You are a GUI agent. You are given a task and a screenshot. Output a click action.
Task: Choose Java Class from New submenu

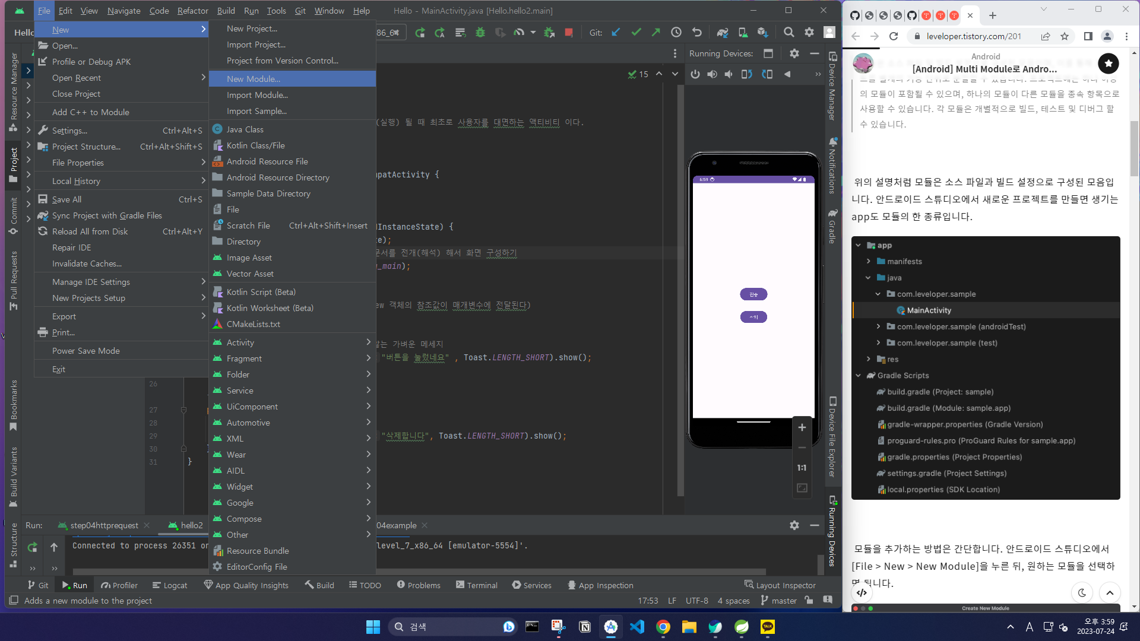click(x=292, y=129)
